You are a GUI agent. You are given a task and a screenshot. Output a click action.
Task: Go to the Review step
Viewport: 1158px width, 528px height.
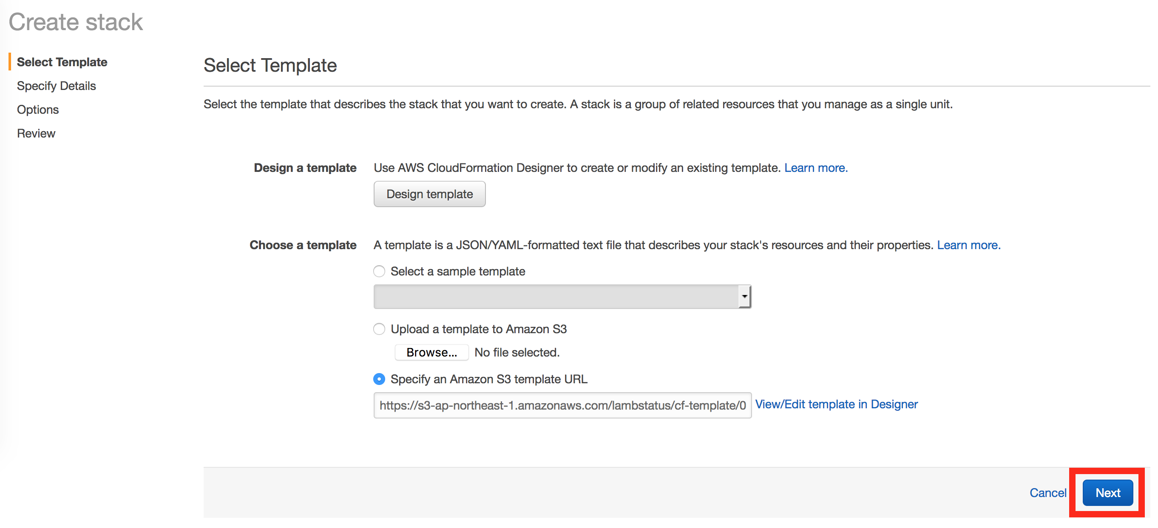pyautogui.click(x=36, y=133)
